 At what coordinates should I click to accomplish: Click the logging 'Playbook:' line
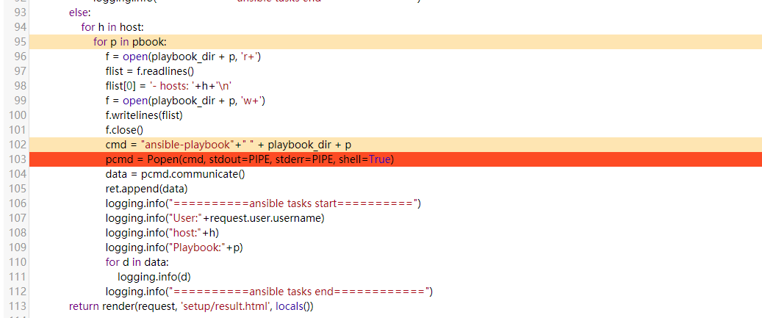pos(174,247)
